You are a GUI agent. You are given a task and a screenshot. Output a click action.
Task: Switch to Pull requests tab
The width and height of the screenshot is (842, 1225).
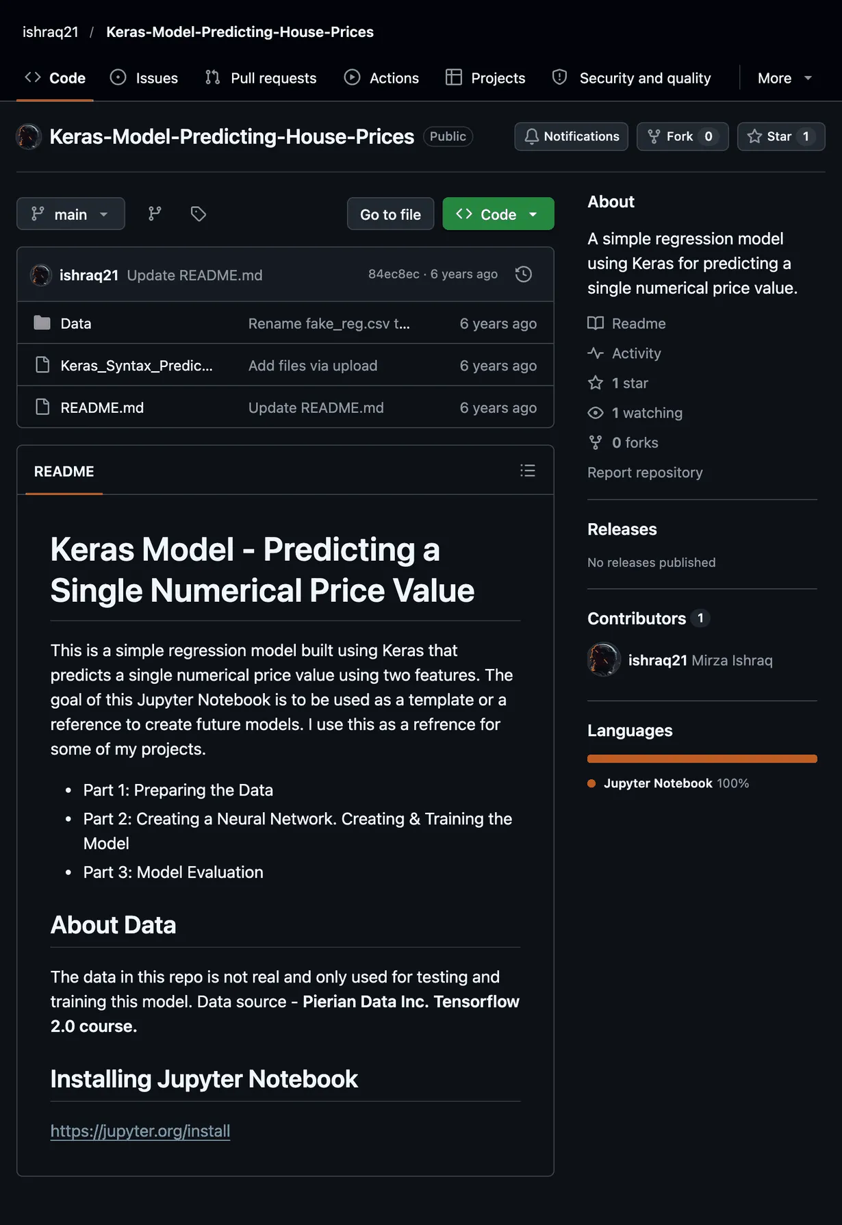tap(261, 78)
